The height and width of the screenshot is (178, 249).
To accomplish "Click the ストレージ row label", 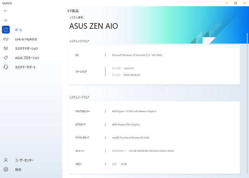I will click(80, 151).
